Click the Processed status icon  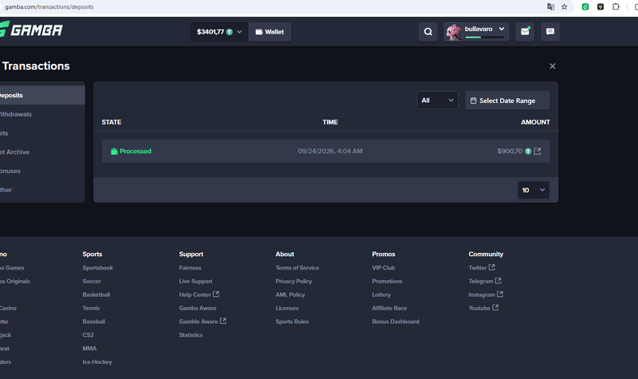pos(114,151)
